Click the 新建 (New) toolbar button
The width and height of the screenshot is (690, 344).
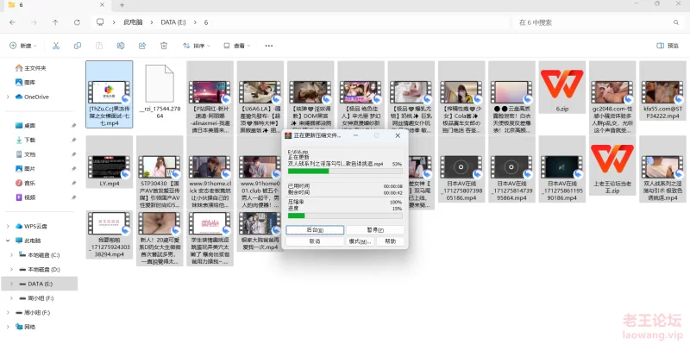tap(23, 46)
